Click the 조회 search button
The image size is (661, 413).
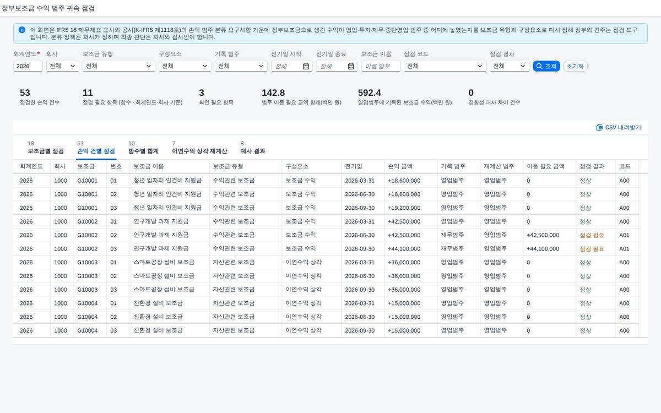[546, 66]
